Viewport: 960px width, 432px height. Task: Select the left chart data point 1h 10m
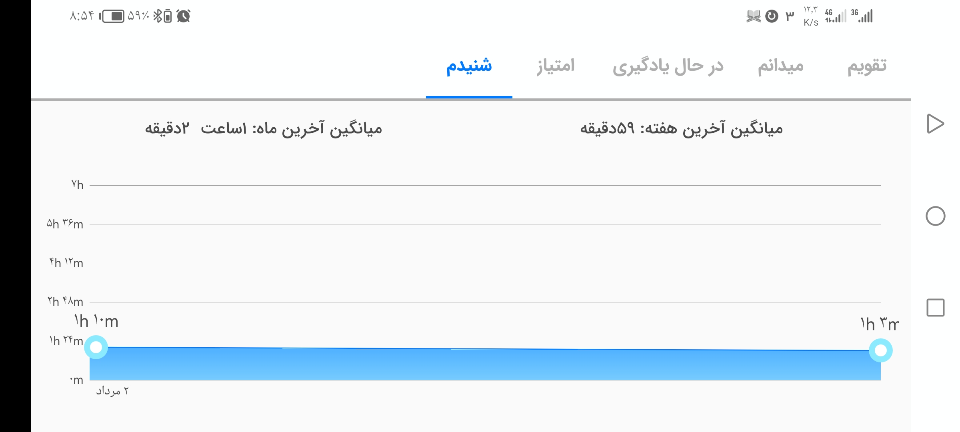(96, 347)
